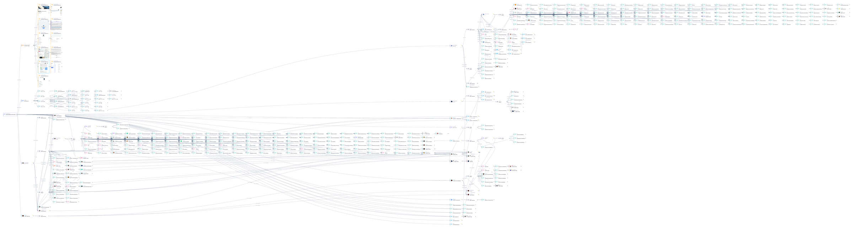The width and height of the screenshot is (853, 229).
Task: Select the blue-highlighted screenshot card with map preview
Action: (x=44, y=67)
